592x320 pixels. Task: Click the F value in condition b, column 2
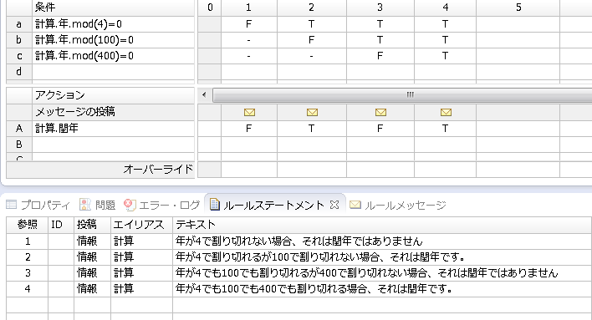tap(312, 40)
